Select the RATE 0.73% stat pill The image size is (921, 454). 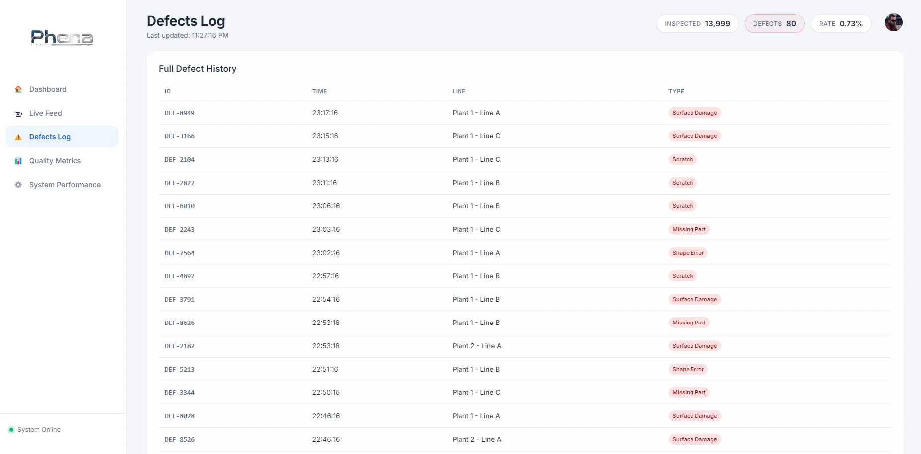tap(841, 23)
